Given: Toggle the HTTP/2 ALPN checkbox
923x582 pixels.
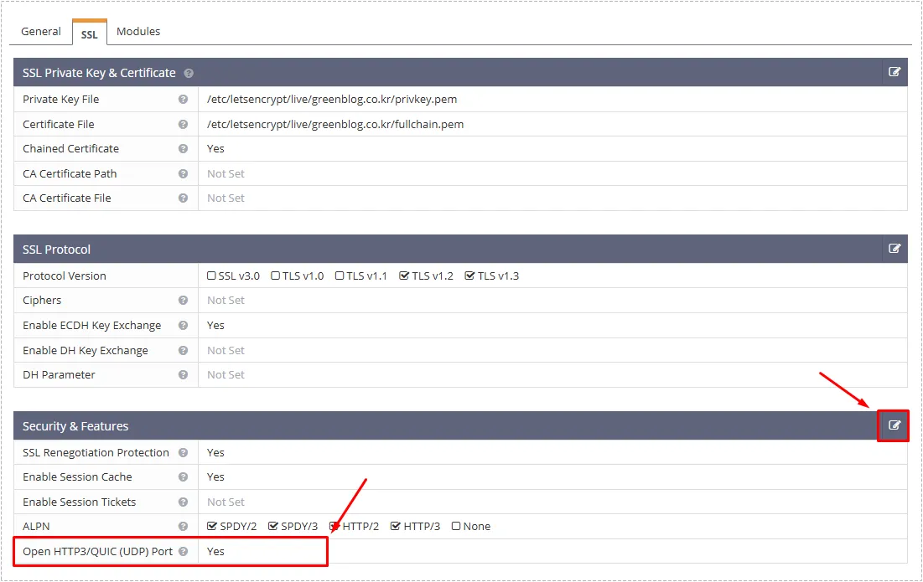Looking at the screenshot, I should [x=333, y=526].
